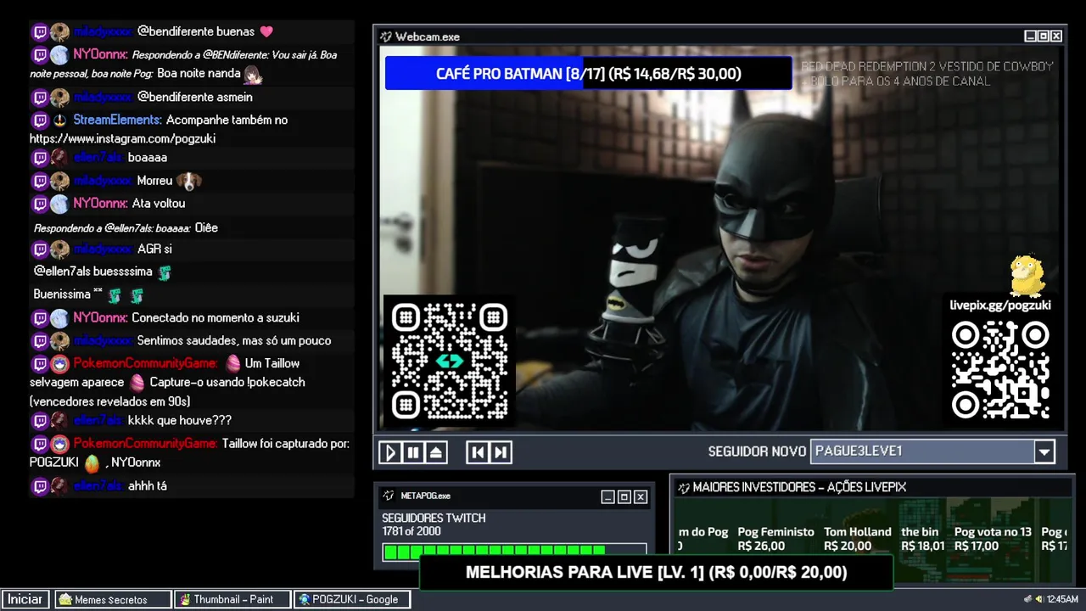Pause playback in the Webcam.exe window
Image resolution: width=1086 pixels, height=611 pixels.
tap(413, 452)
